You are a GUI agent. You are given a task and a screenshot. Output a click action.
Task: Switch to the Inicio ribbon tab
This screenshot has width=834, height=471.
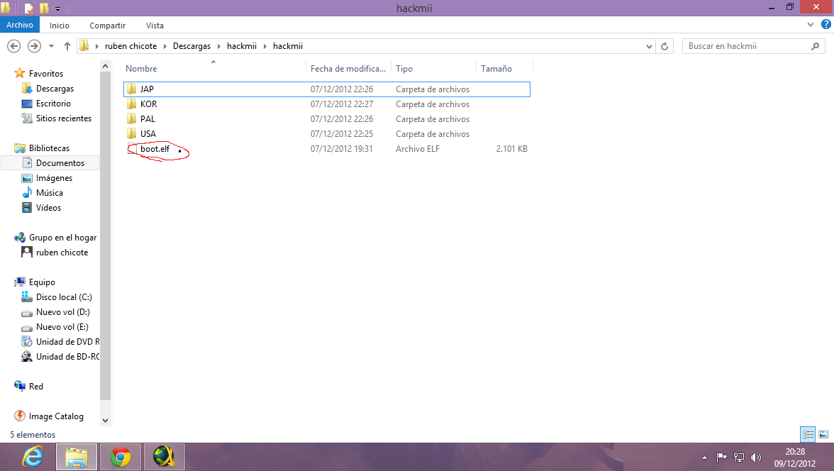[x=59, y=26]
